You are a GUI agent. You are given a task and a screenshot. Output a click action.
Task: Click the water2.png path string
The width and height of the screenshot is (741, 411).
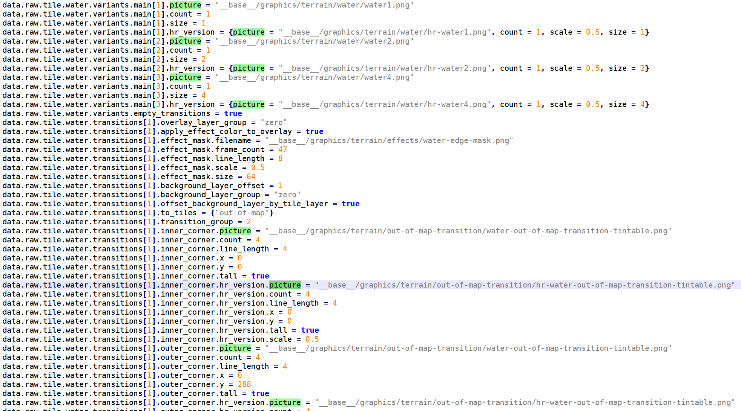(x=314, y=41)
